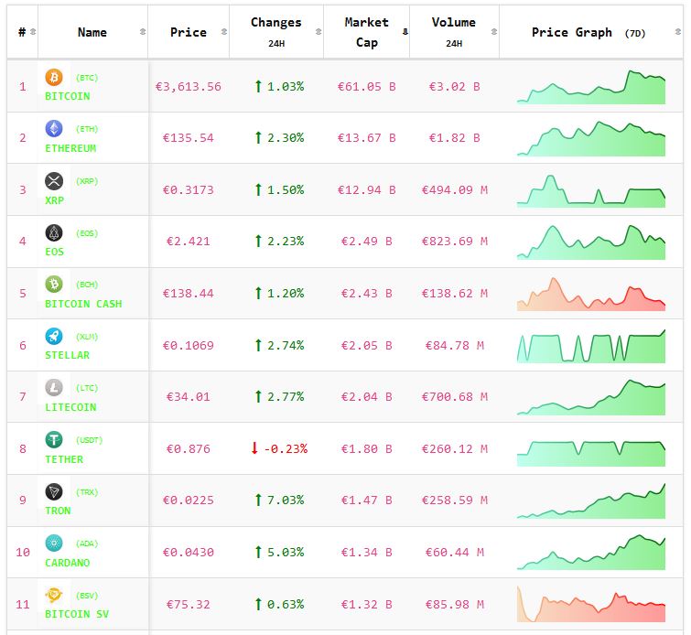Click the Ethereum coin logo icon

(54, 129)
